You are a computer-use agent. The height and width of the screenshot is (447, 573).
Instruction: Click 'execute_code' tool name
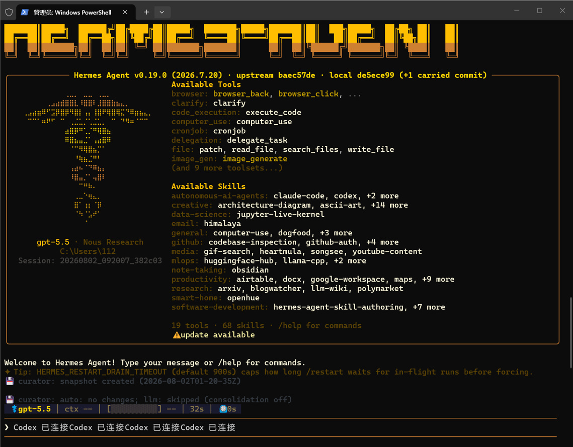[273, 113]
